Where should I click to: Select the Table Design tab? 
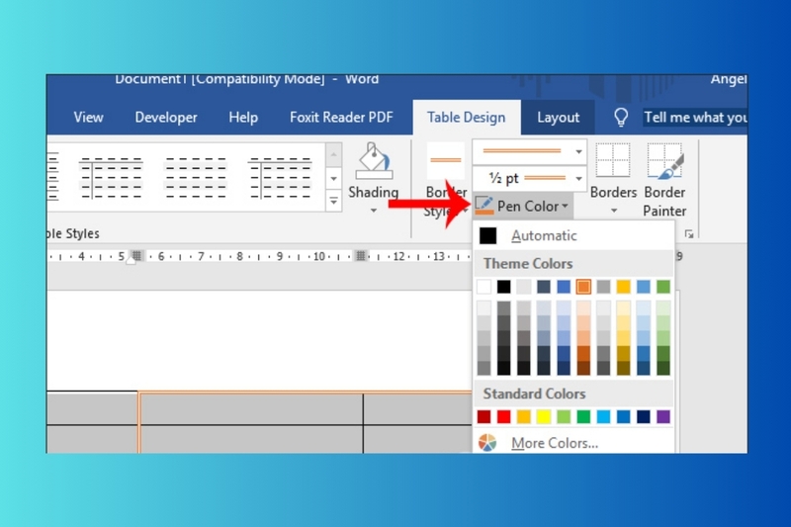pos(466,118)
